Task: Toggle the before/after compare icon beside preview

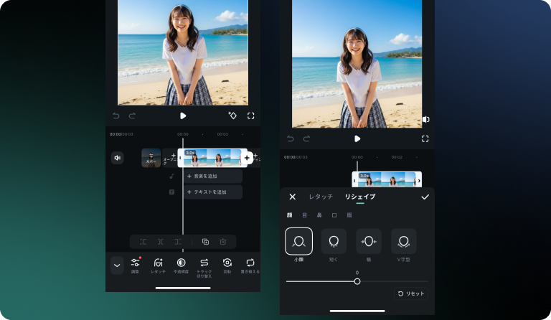Action: [x=425, y=119]
